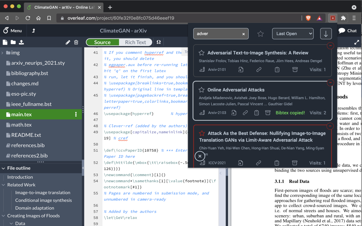Screen dimensions: 362x226
Task: Create a new folder icon
Action: [x=13, y=42]
